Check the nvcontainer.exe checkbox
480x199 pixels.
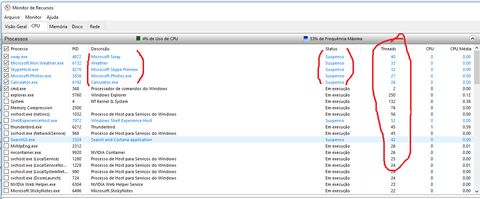pyautogui.click(x=6, y=152)
